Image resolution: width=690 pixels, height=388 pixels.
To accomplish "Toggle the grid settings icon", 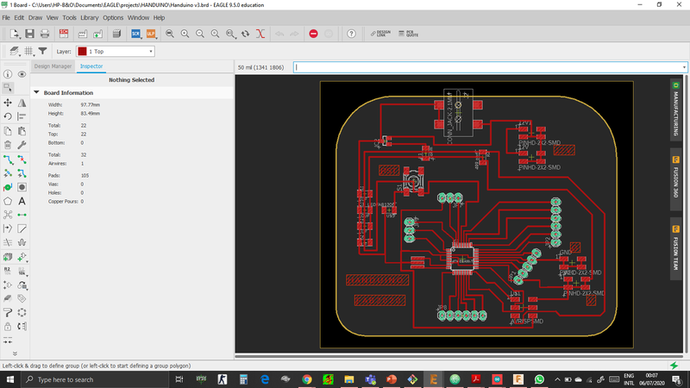I will click(x=29, y=52).
